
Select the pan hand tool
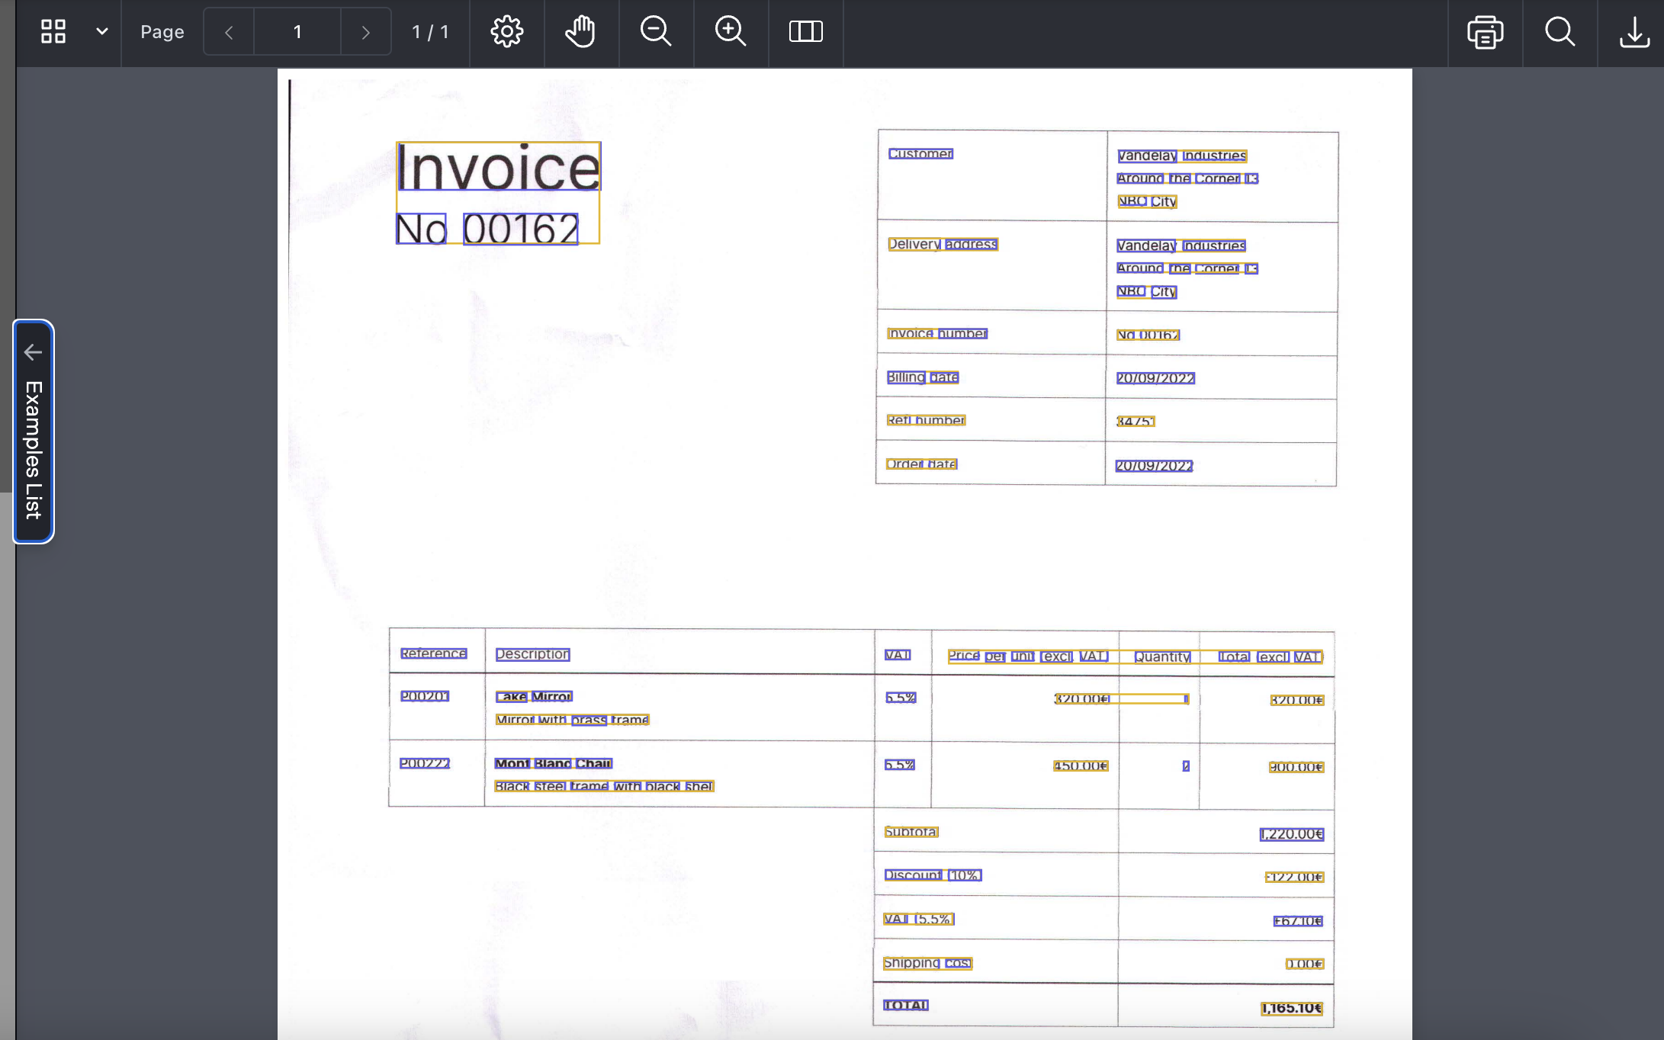[x=581, y=32]
